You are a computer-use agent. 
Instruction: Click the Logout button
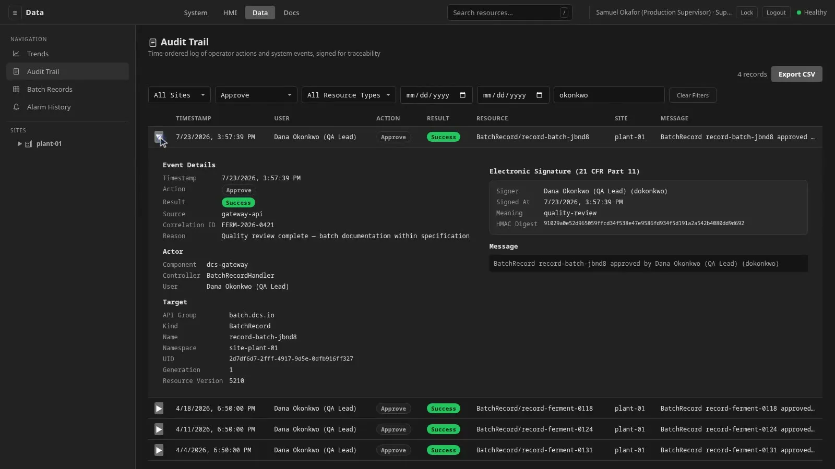pyautogui.click(x=776, y=13)
